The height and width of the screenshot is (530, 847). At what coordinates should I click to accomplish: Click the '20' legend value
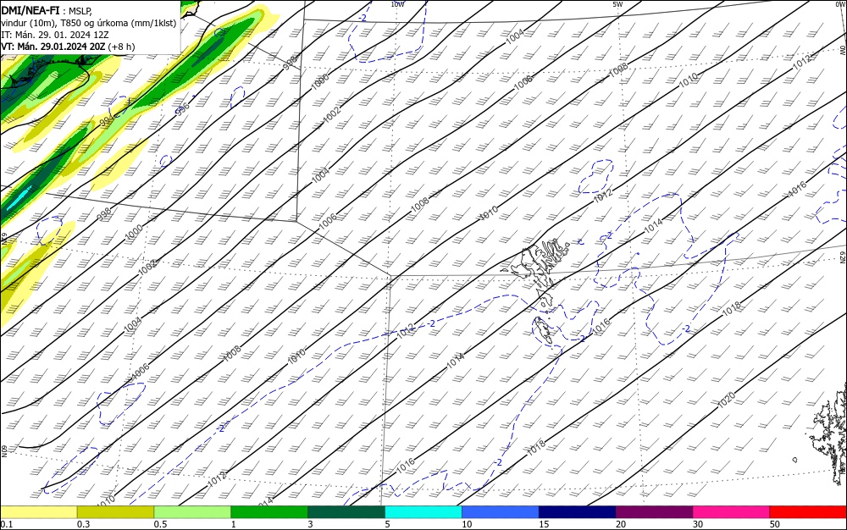point(621,524)
